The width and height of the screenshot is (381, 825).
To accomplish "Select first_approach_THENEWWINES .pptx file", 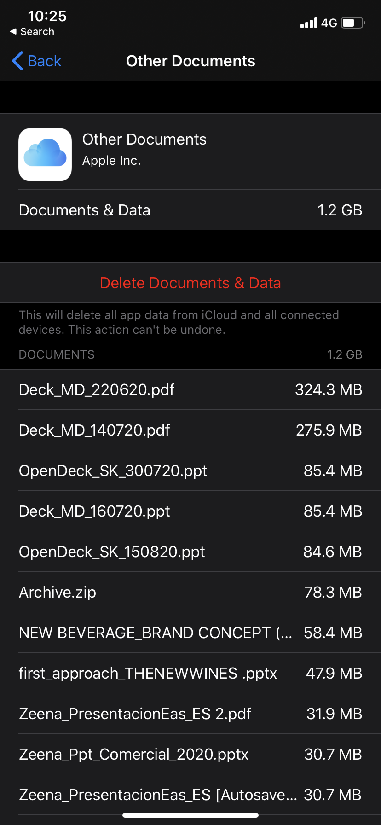I will (x=190, y=673).
